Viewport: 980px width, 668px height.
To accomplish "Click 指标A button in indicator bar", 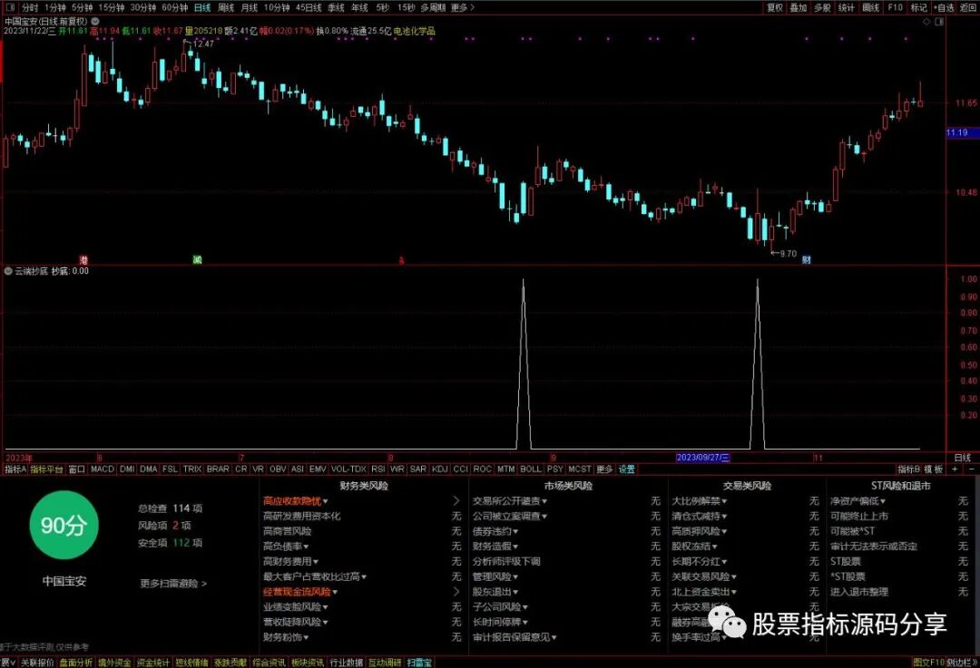I will point(15,469).
